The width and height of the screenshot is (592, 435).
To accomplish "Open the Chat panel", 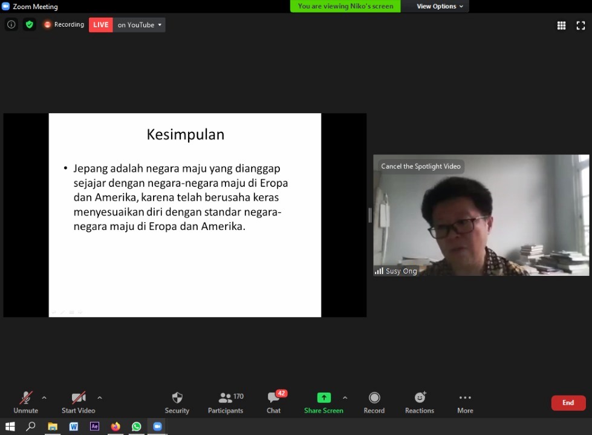I will coord(274,402).
